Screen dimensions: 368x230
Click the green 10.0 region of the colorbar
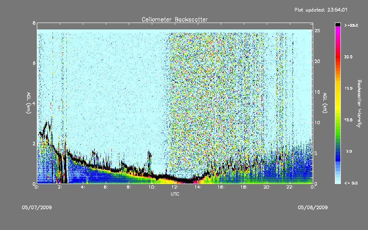point(338,120)
